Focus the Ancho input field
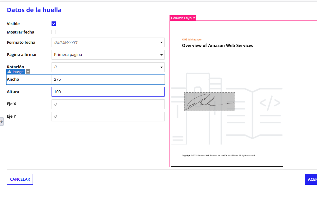The height and width of the screenshot is (199, 317). coord(108,79)
